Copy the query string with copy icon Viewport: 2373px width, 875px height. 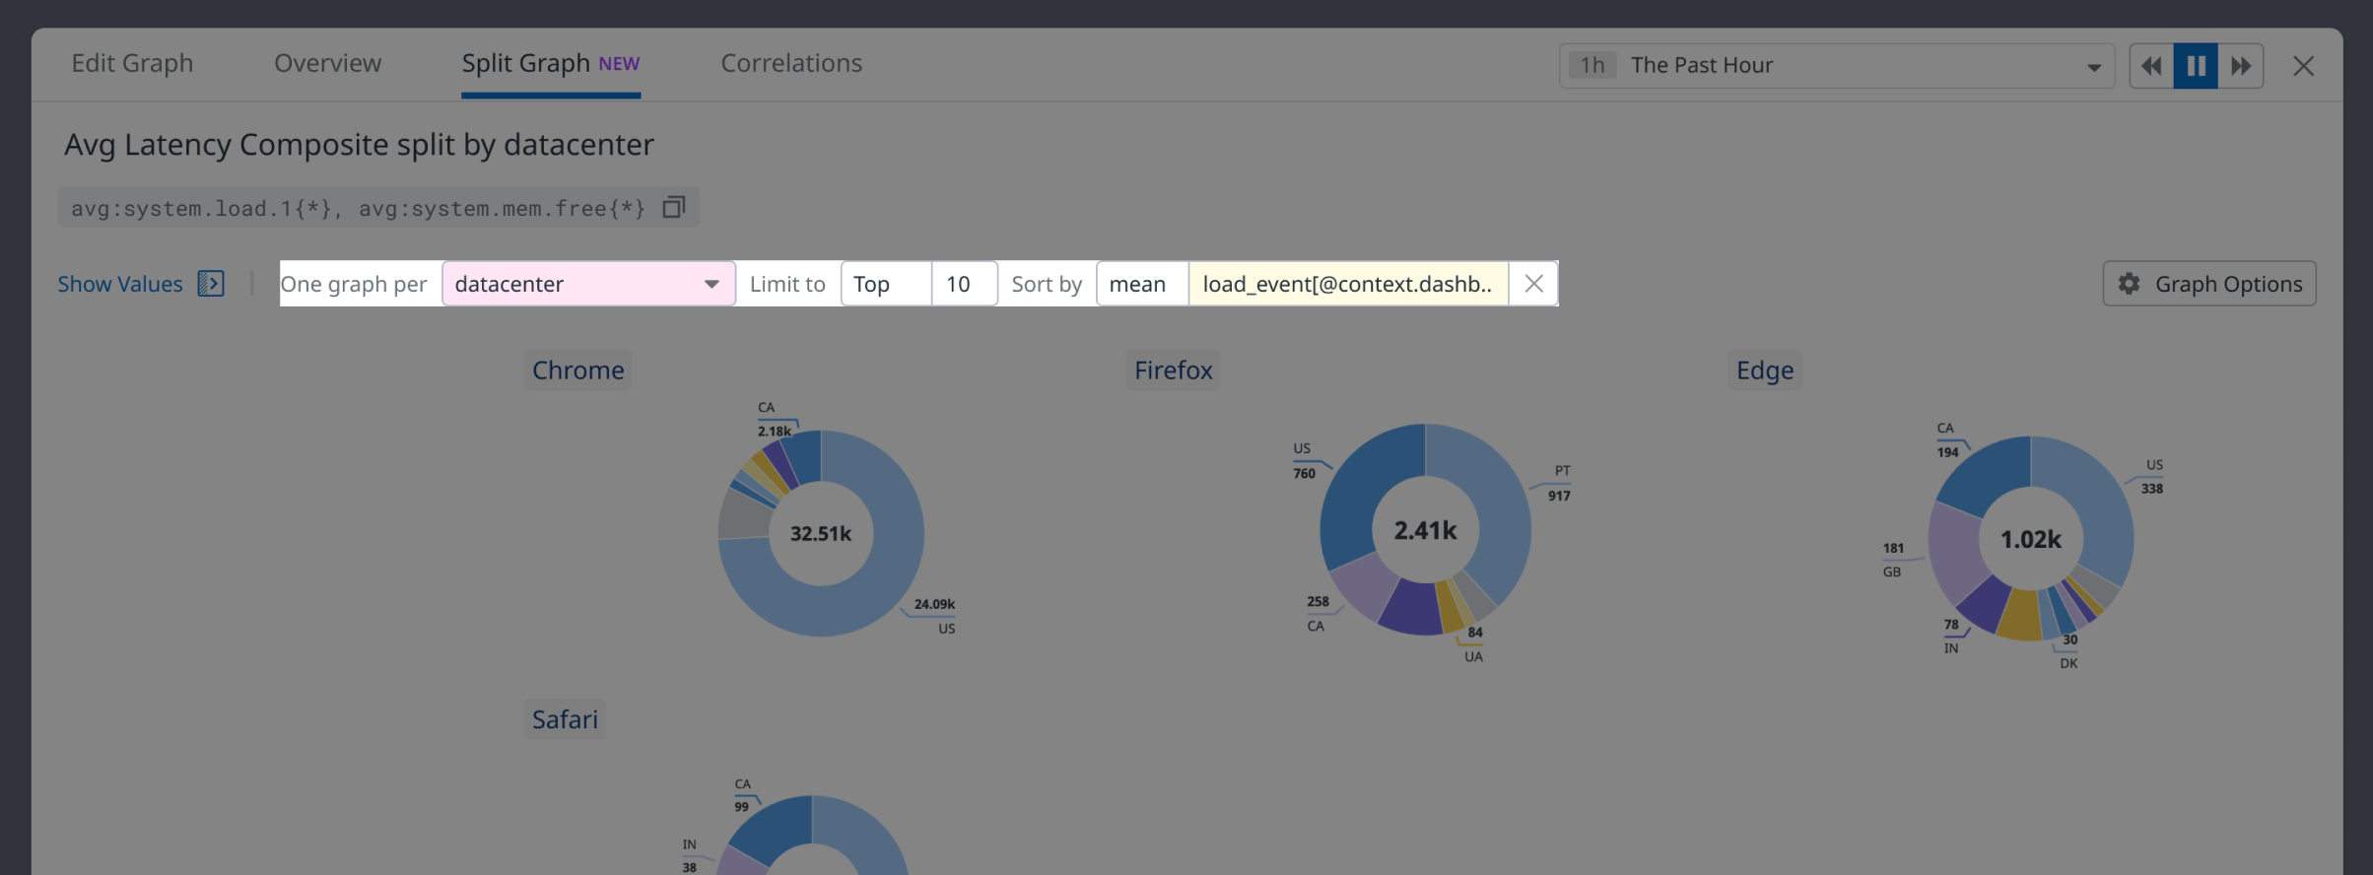[673, 208]
